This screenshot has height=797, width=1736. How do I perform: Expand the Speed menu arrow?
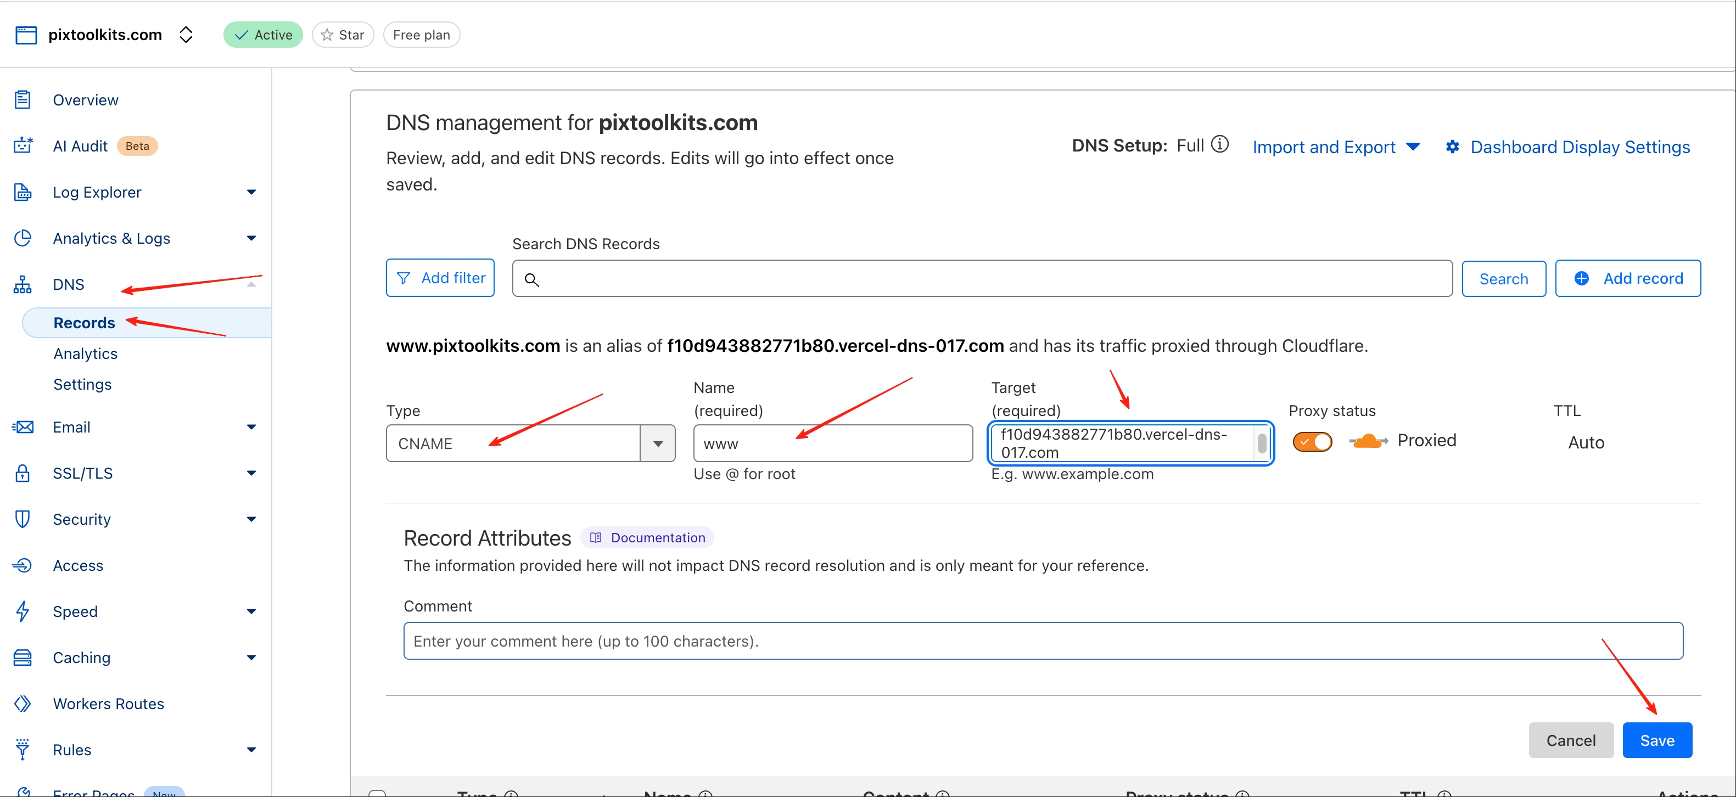[251, 611]
